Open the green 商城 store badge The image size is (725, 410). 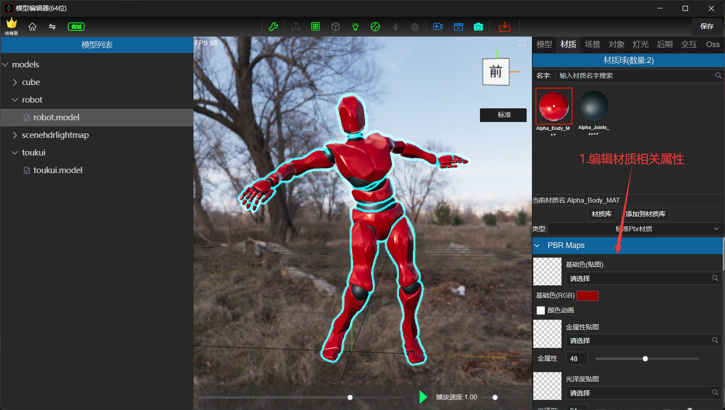(76, 27)
